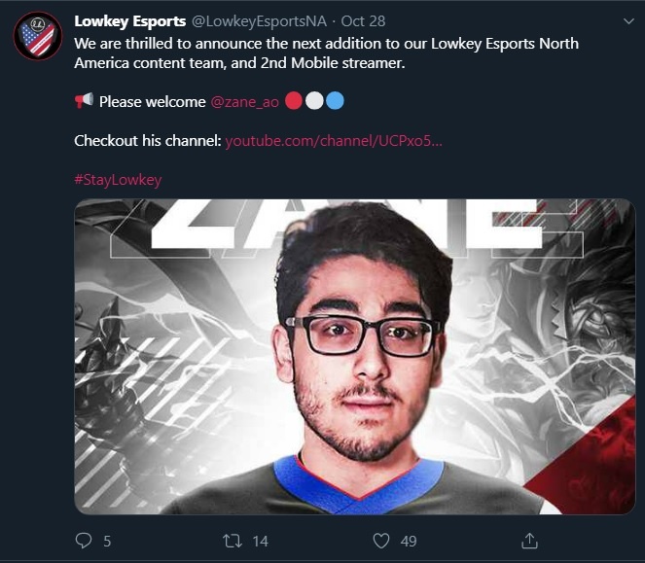The height and width of the screenshot is (563, 645).
Task: Click the reply speech bubble icon
Action: point(84,541)
